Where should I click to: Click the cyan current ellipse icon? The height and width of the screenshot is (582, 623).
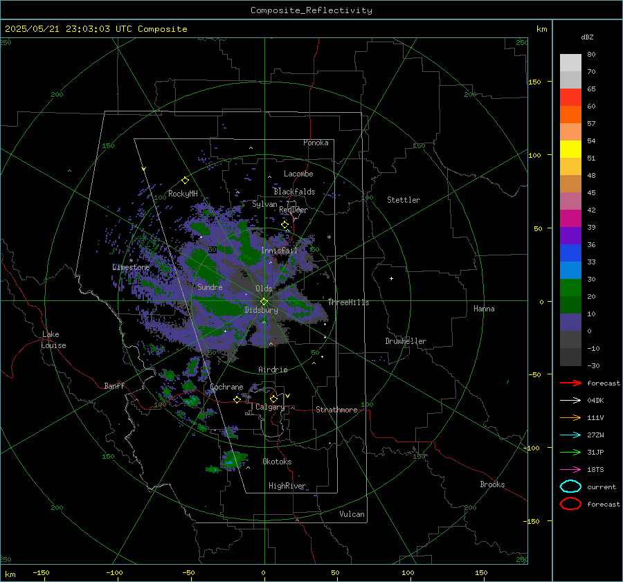(x=570, y=486)
